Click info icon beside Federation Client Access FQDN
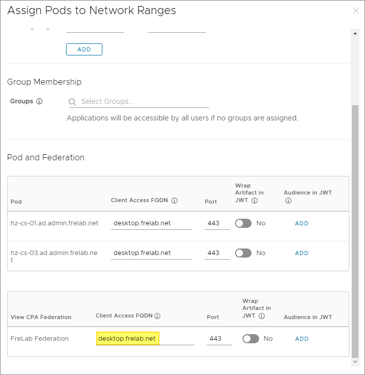Screen dimensions: 365x375 pyautogui.click(x=157, y=317)
